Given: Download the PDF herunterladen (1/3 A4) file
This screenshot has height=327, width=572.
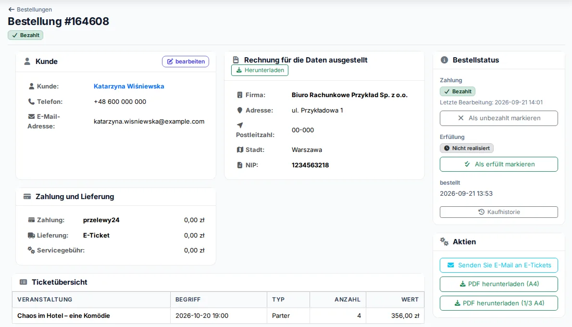Looking at the screenshot, I should pos(498,303).
